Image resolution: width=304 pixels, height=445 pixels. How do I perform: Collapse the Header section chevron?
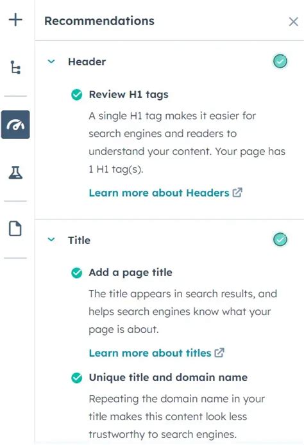pyautogui.click(x=51, y=61)
